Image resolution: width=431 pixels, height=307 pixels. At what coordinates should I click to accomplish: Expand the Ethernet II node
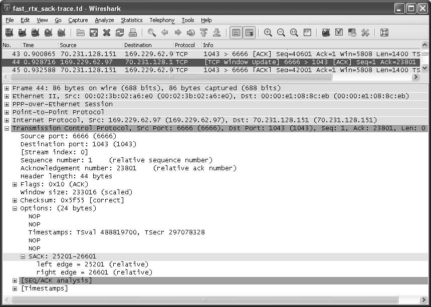7,96
